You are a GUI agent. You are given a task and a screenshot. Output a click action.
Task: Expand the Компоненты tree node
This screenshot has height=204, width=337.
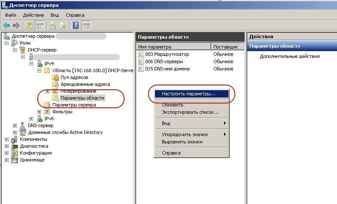click(7, 139)
